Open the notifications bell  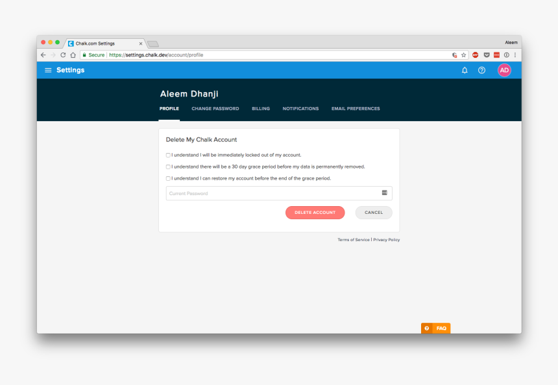pyautogui.click(x=465, y=71)
